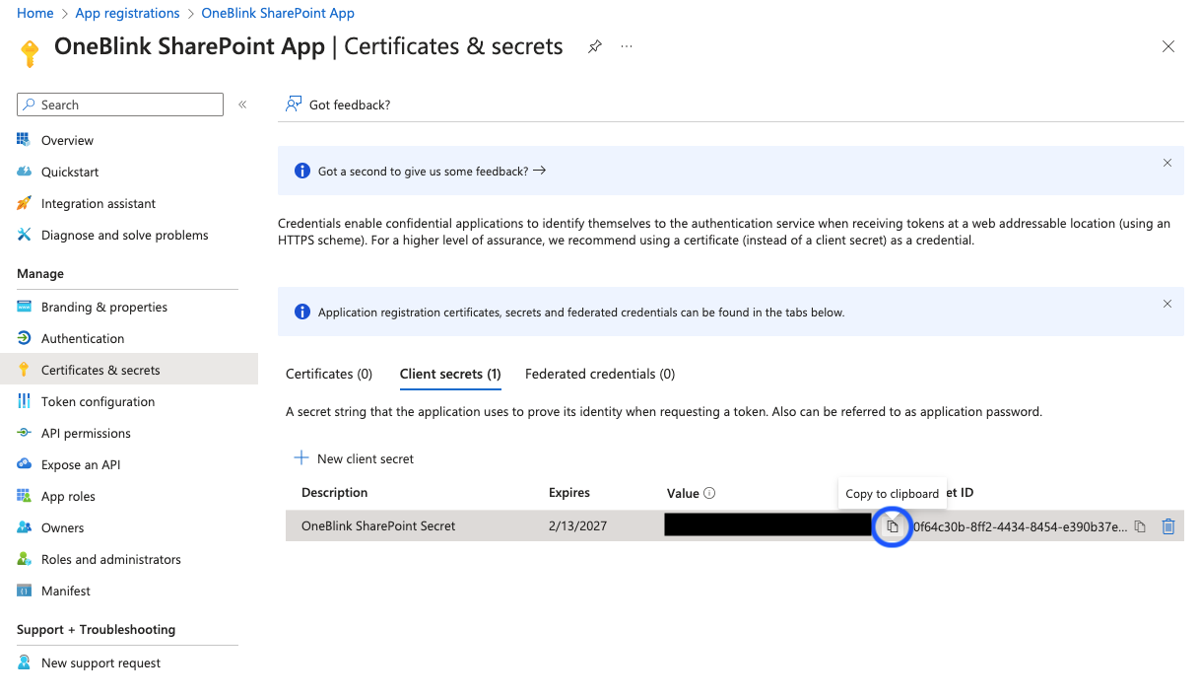
Task: Click in the sidebar Search field
Action: pos(120,104)
